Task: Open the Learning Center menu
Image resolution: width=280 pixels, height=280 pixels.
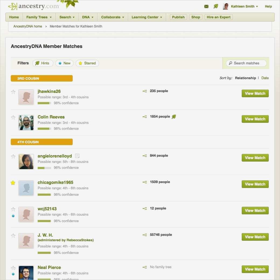Action: [x=147, y=17]
